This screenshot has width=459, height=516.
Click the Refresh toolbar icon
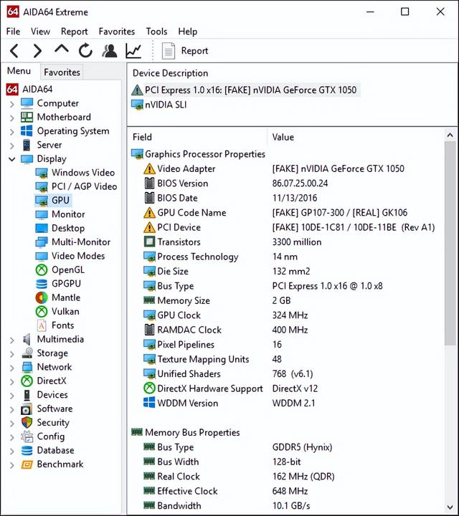pos(85,51)
